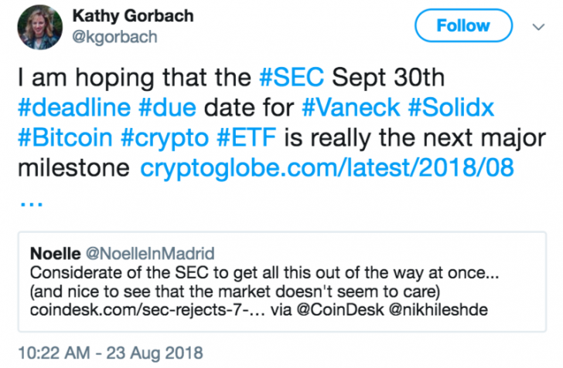Open the #due hashtag
The width and height of the screenshot is (563, 368).
[x=167, y=107]
